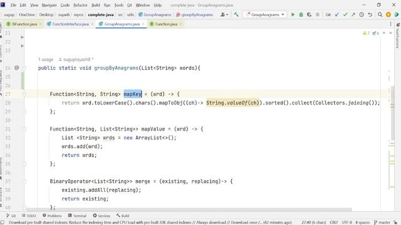Run the GroupAnagrams configuration
The height and width of the screenshot is (225, 401).
pyautogui.click(x=293, y=15)
